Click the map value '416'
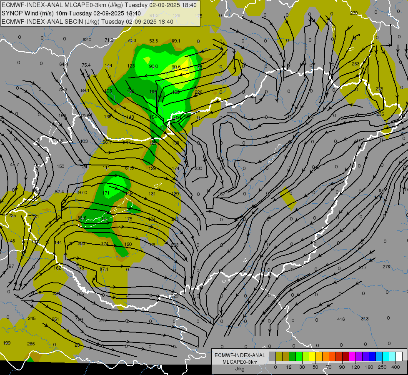Viewport: 408px width, 375px height. coord(341,319)
